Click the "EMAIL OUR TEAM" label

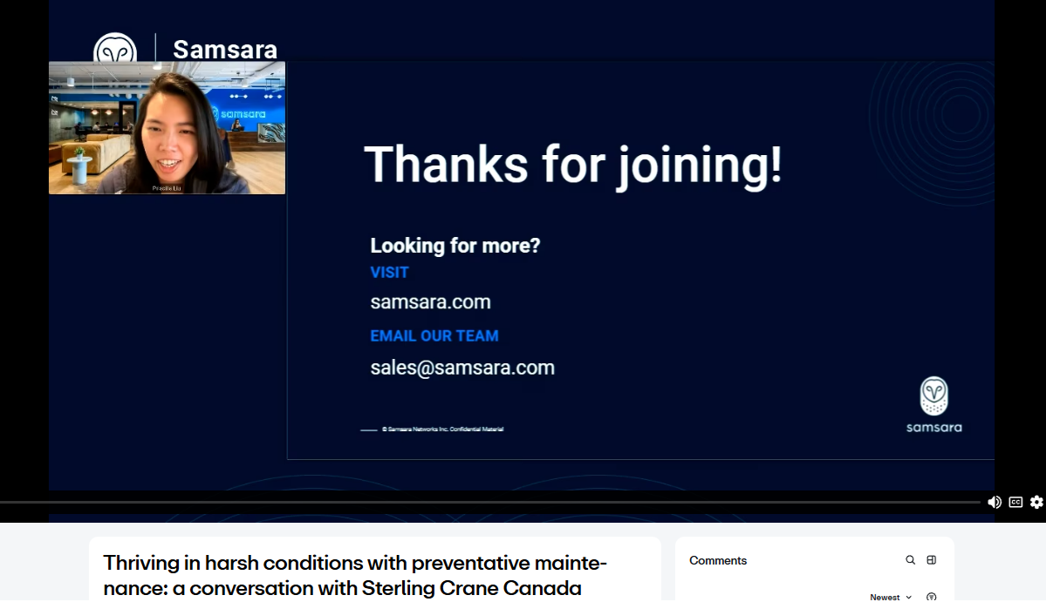434,336
